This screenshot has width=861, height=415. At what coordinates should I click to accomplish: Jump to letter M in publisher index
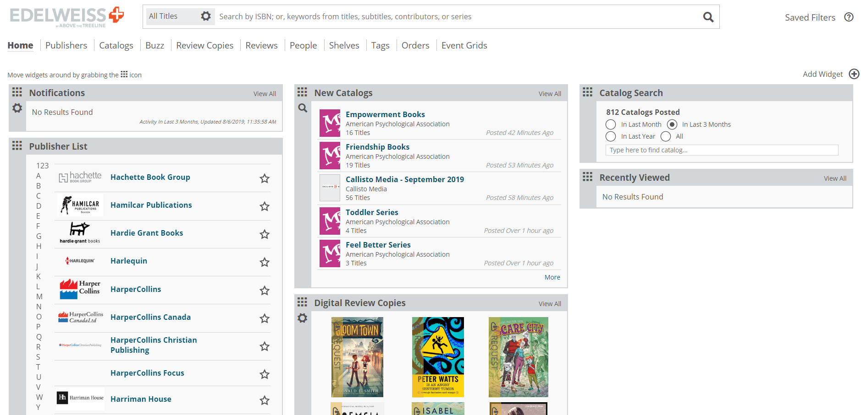[39, 296]
